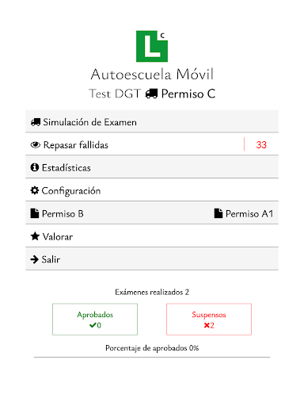304x406 pixels.
Task: Click the red 33 failed questions counter
Action: (x=261, y=144)
